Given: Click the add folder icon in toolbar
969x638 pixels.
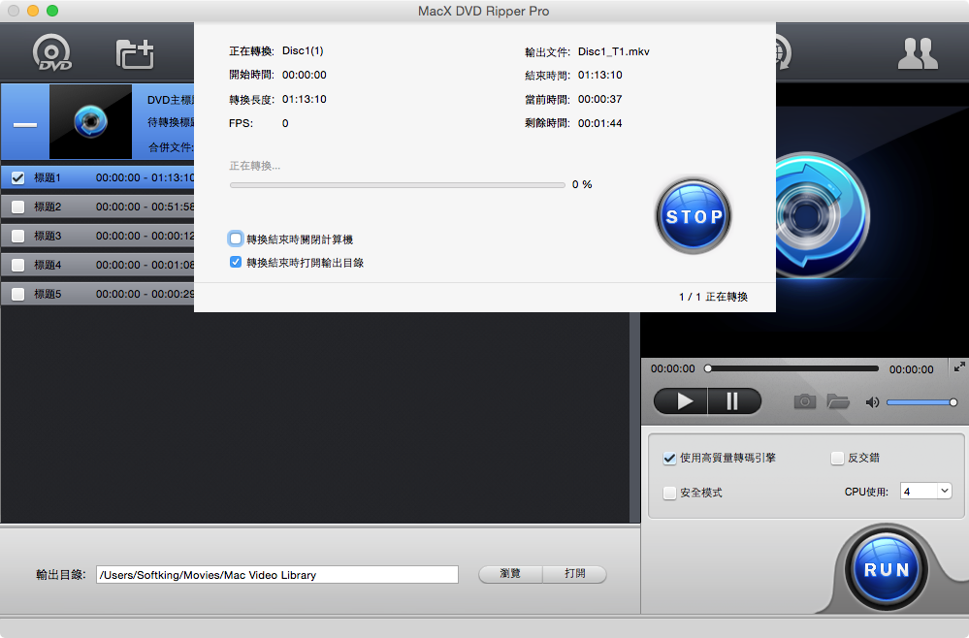Looking at the screenshot, I should click(x=135, y=53).
